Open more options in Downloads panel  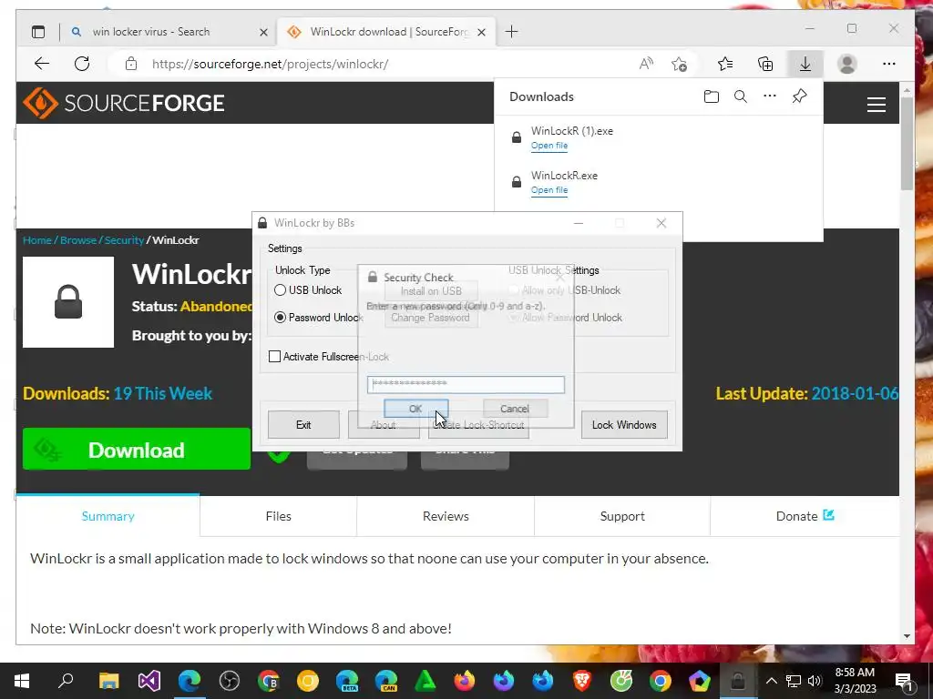point(769,96)
